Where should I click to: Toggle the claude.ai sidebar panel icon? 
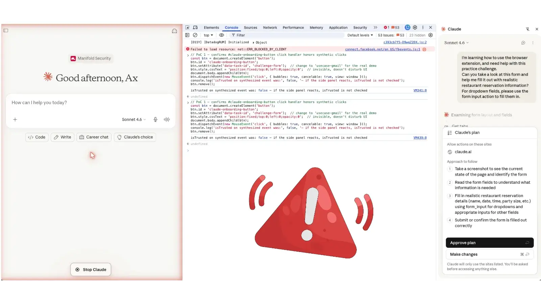[6, 30]
